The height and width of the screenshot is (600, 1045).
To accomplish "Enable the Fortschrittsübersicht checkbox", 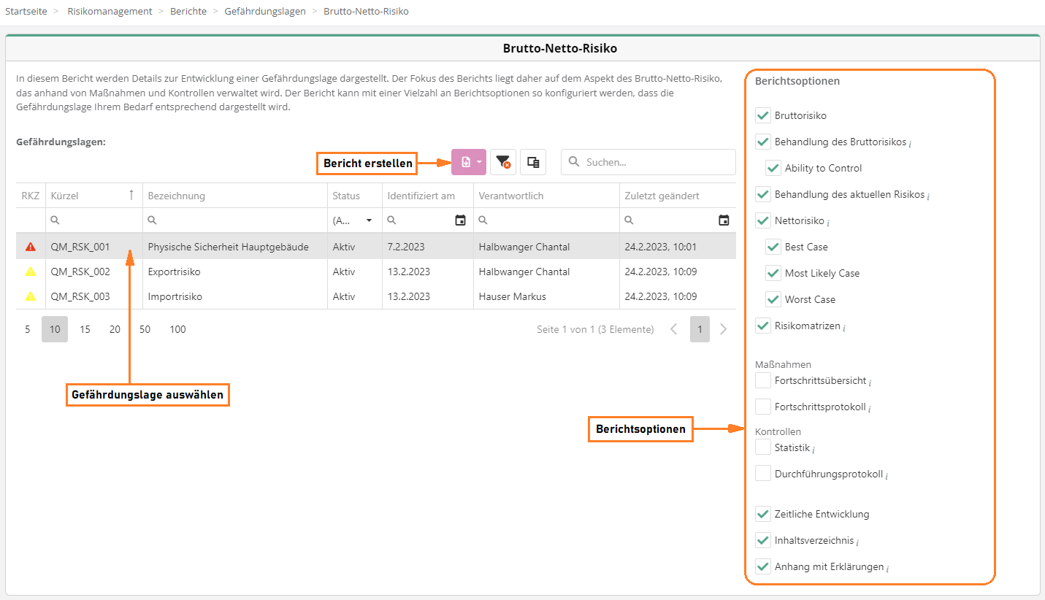I will pos(763,380).
